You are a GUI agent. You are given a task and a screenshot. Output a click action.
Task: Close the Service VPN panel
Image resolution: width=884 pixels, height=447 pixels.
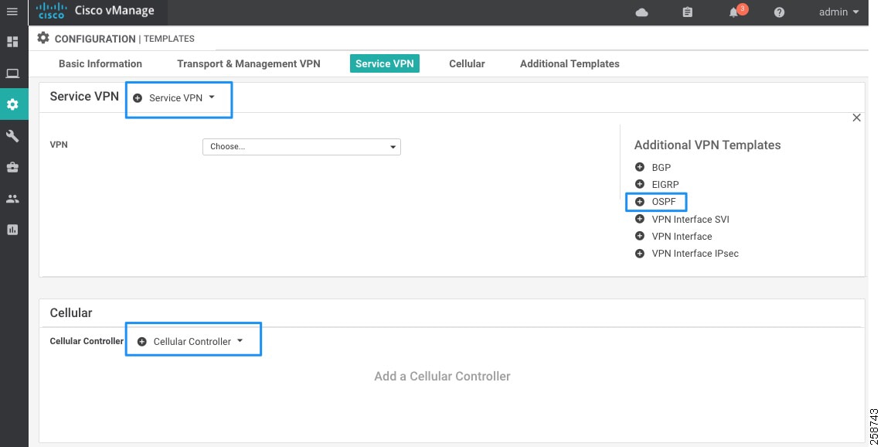coord(856,118)
